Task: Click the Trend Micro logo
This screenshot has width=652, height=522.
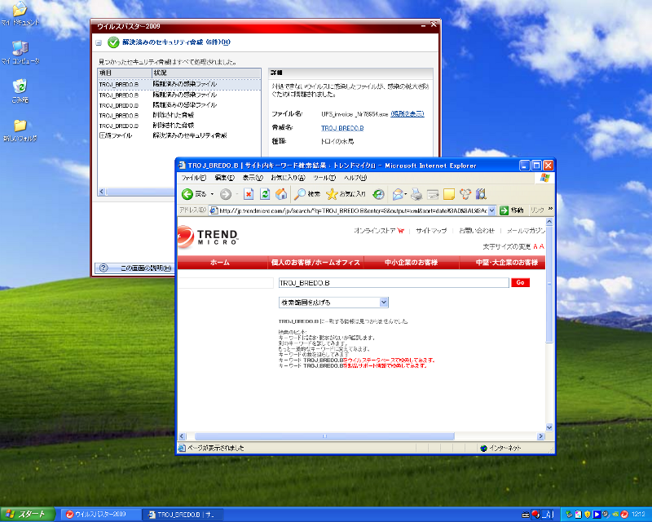Action: [208, 237]
